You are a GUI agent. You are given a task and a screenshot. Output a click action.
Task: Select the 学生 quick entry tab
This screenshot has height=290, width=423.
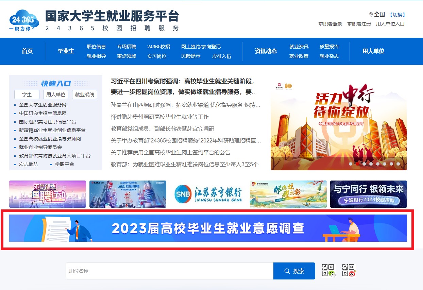[x=27, y=95]
